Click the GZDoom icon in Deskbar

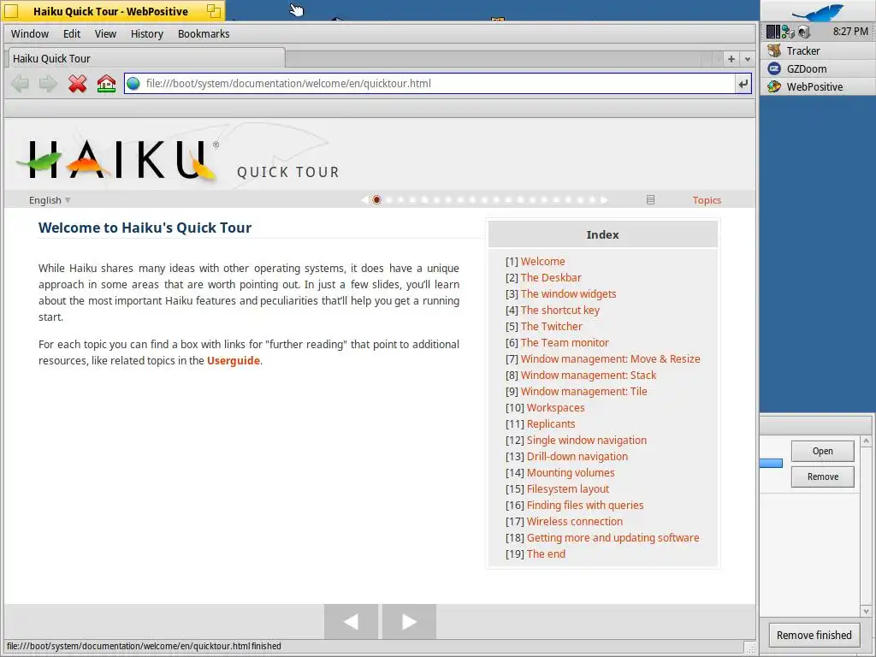773,68
